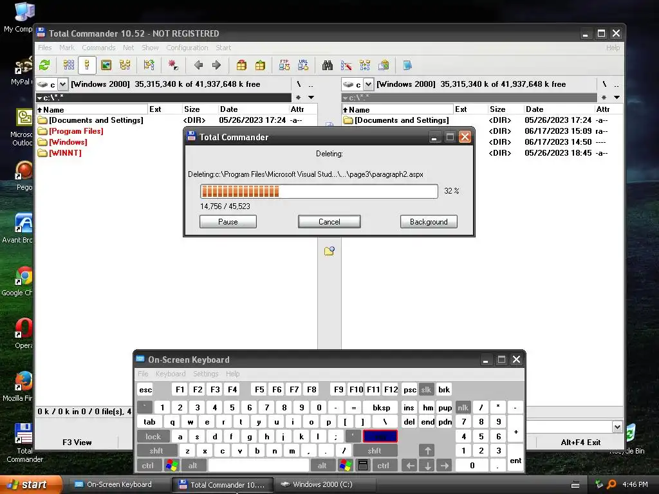Viewport: 659px width, 494px height.
Task: Click the Start button
Action: pos(30,484)
